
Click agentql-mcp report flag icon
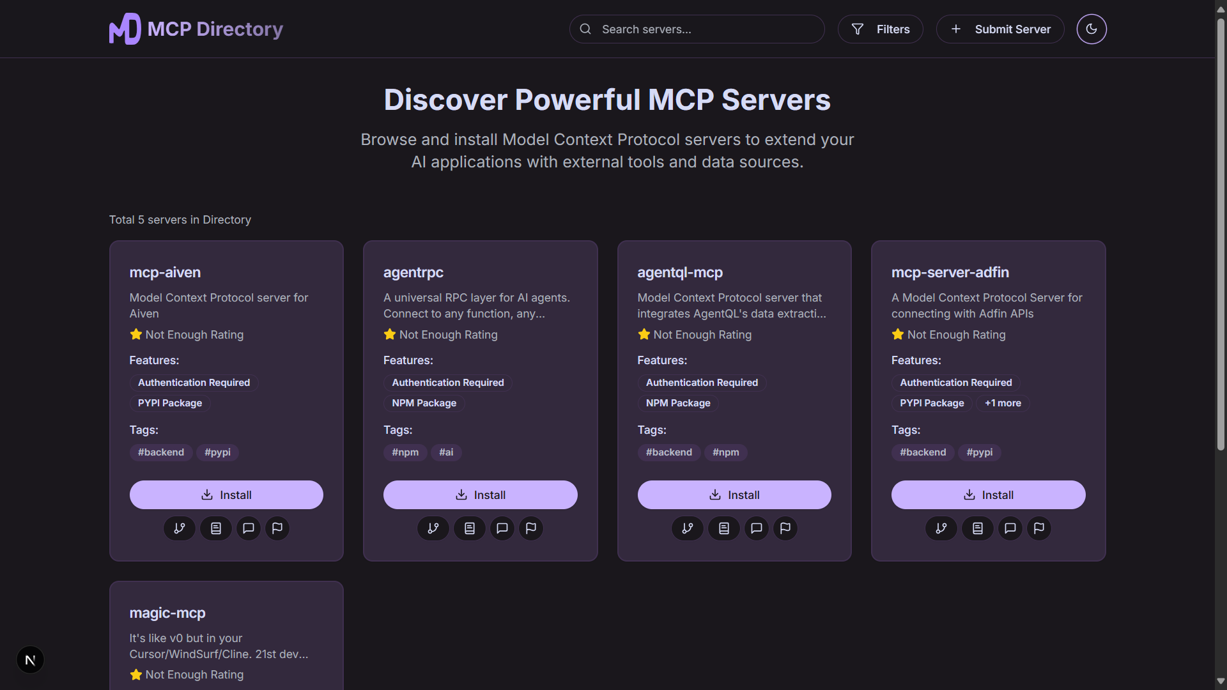785,528
